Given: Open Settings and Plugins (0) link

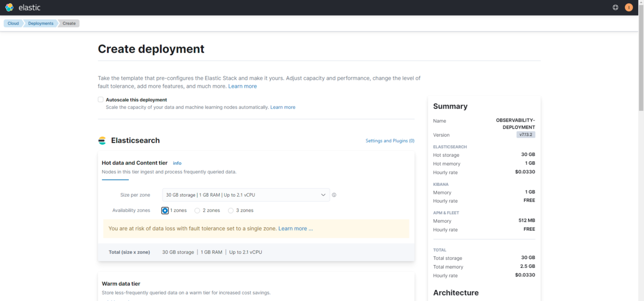Looking at the screenshot, I should click(x=390, y=141).
